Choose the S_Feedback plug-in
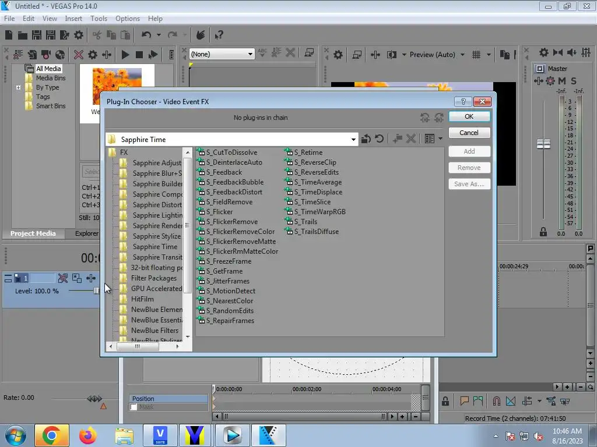This screenshot has width=597, height=447. (219, 172)
